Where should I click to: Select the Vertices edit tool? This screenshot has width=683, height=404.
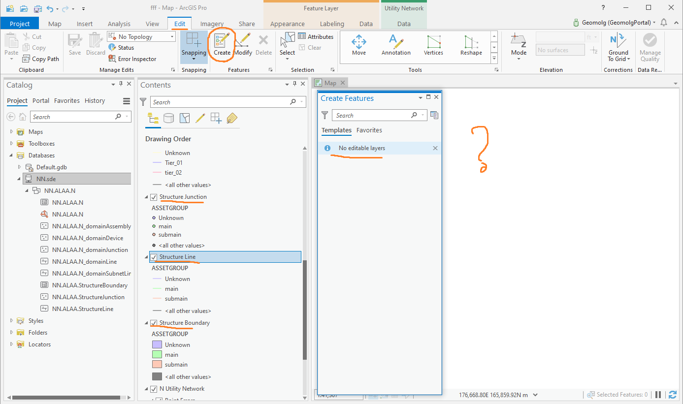click(433, 45)
